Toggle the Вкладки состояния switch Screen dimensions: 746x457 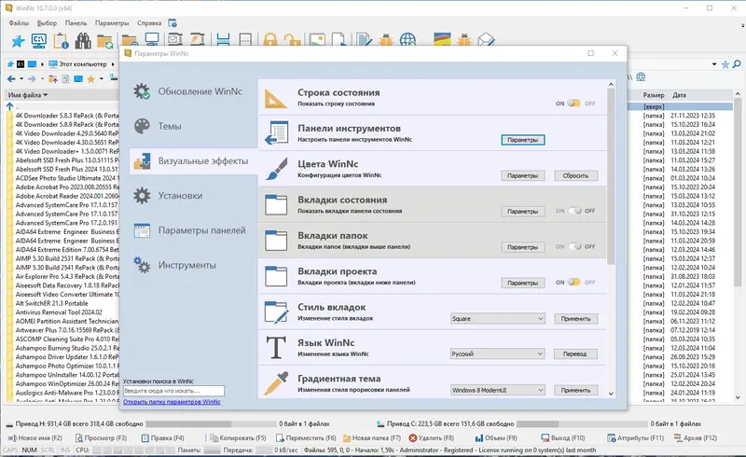click(x=574, y=211)
